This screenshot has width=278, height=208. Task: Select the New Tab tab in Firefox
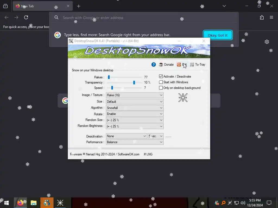click(x=43, y=6)
